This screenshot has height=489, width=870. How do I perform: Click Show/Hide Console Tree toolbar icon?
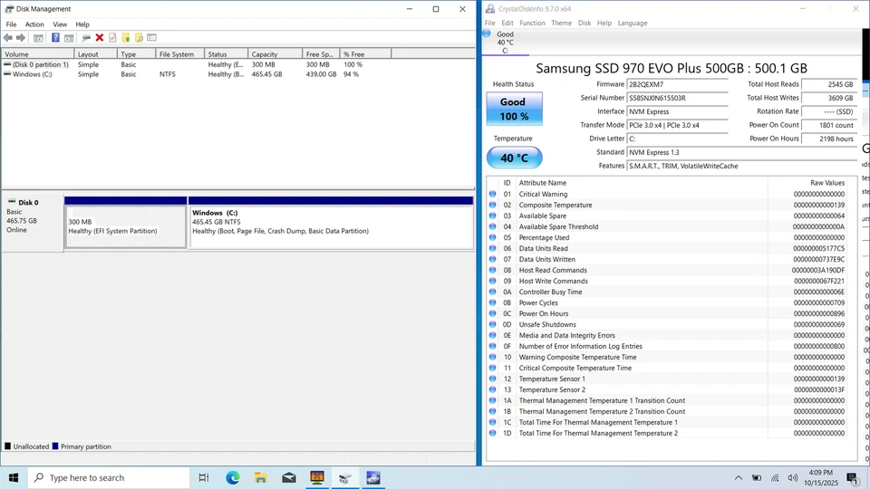click(38, 38)
